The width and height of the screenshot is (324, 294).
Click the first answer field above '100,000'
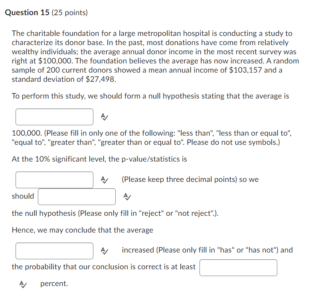(54, 117)
